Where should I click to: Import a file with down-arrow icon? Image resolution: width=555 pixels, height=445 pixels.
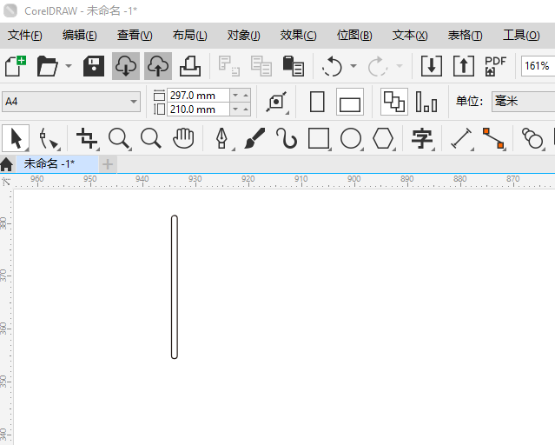click(x=432, y=66)
